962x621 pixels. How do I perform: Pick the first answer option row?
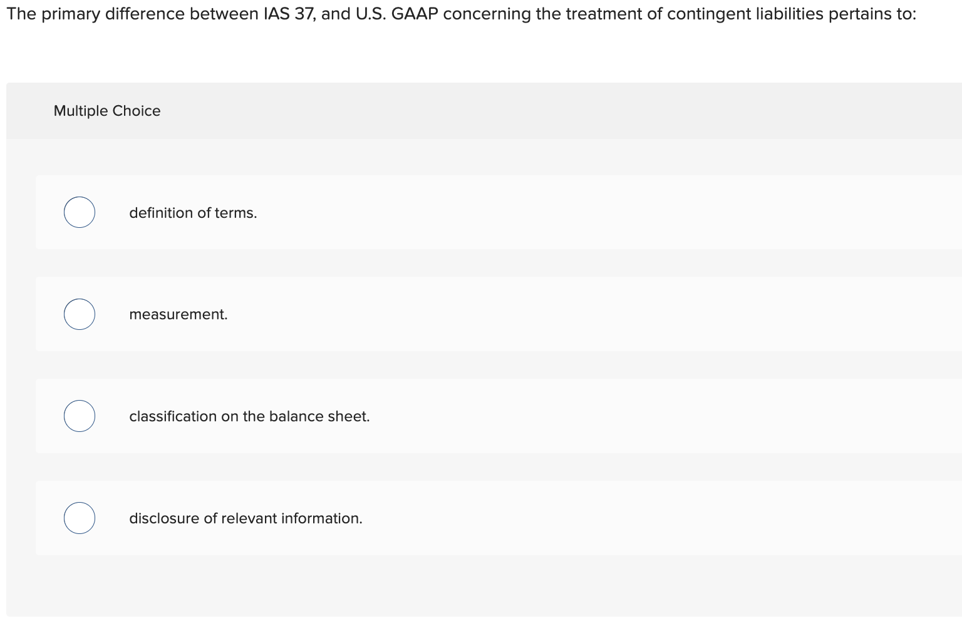pos(376,212)
